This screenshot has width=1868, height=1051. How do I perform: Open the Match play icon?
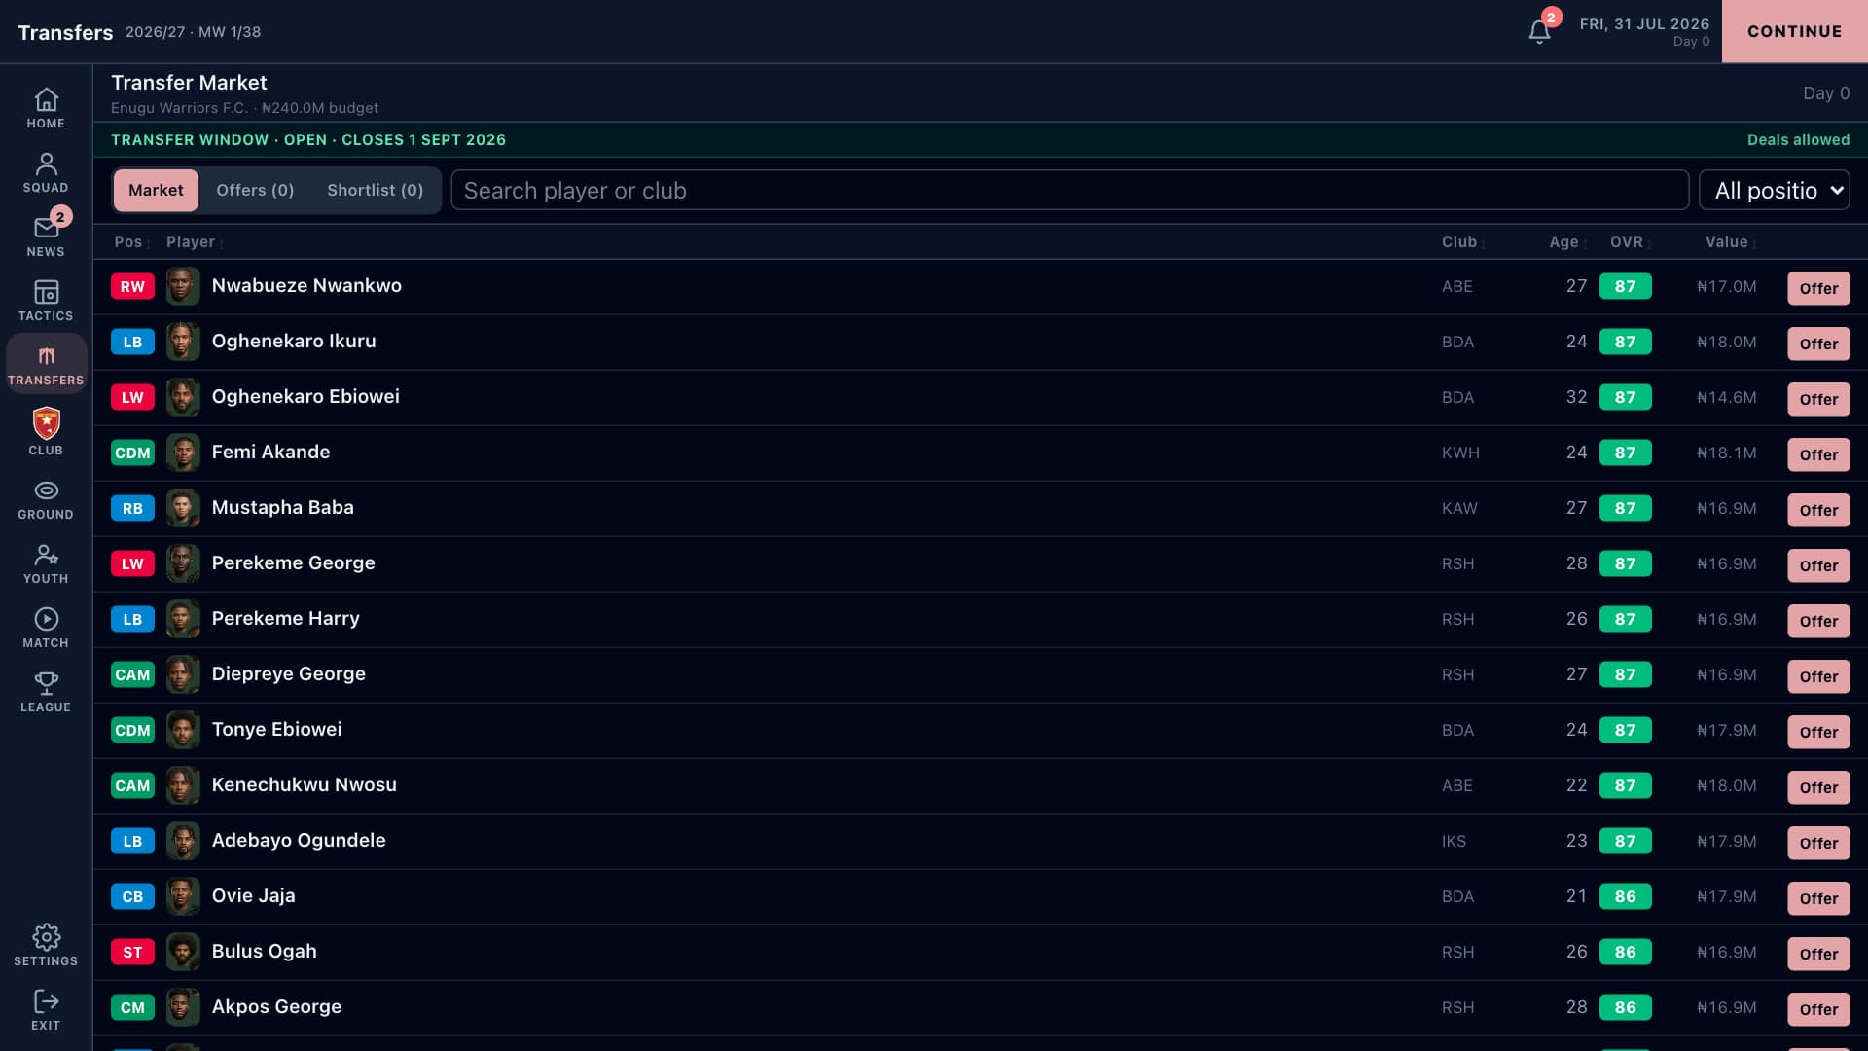[x=46, y=628]
